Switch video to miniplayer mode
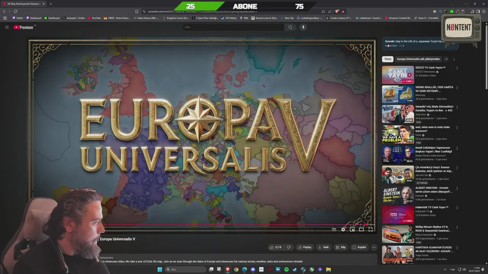 pyautogui.click(x=352, y=229)
